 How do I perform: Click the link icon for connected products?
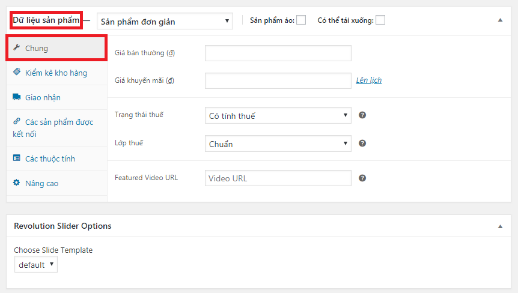click(17, 122)
